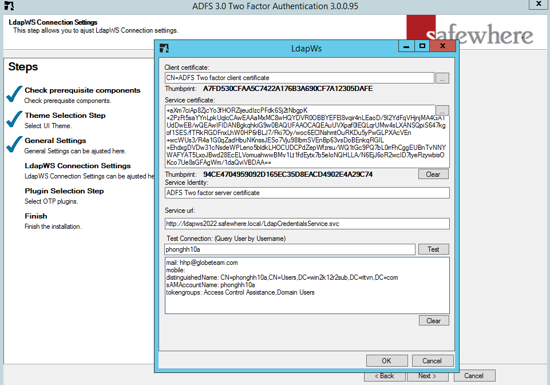This screenshot has width=550, height=385.
Task: Click the test username field phonghh10a
Action: (x=290, y=249)
